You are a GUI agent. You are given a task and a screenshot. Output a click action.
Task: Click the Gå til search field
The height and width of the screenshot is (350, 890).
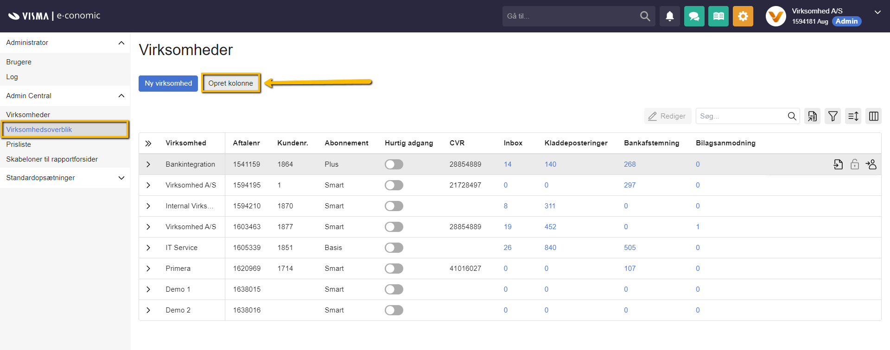570,16
